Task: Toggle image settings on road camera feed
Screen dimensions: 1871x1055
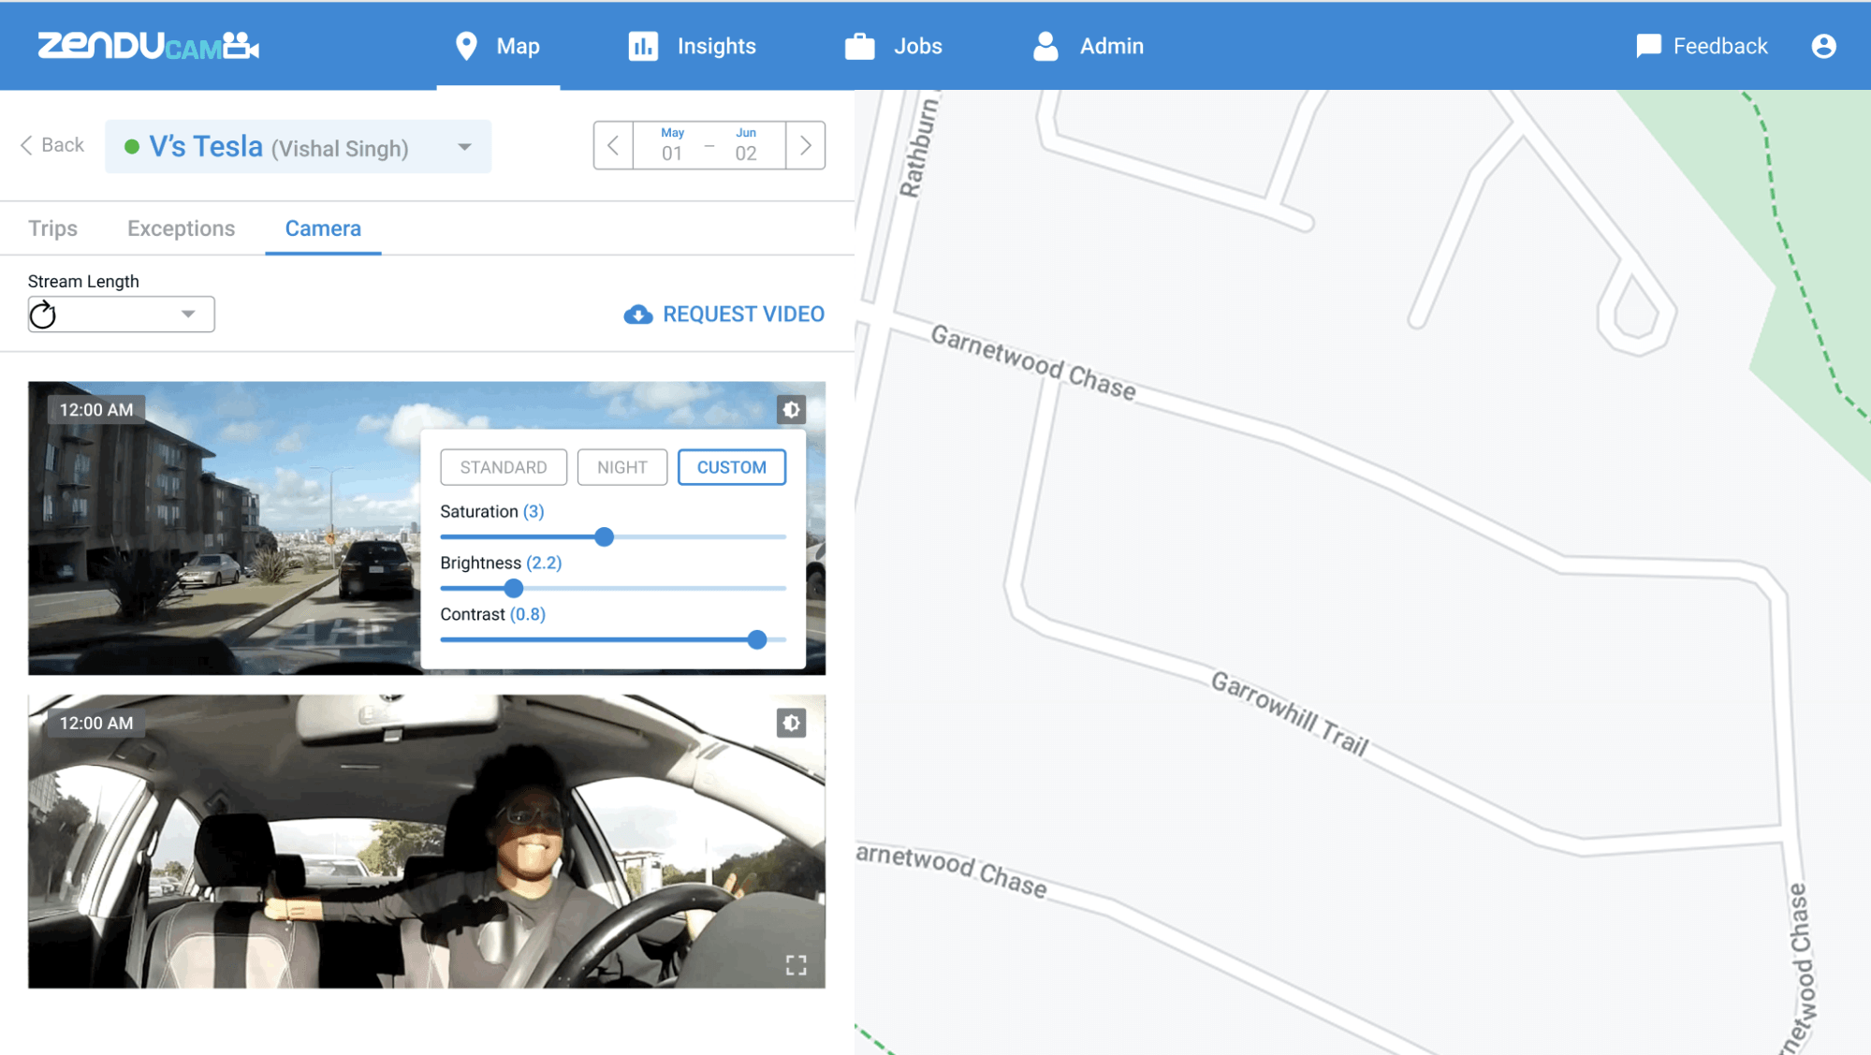Action: [792, 410]
